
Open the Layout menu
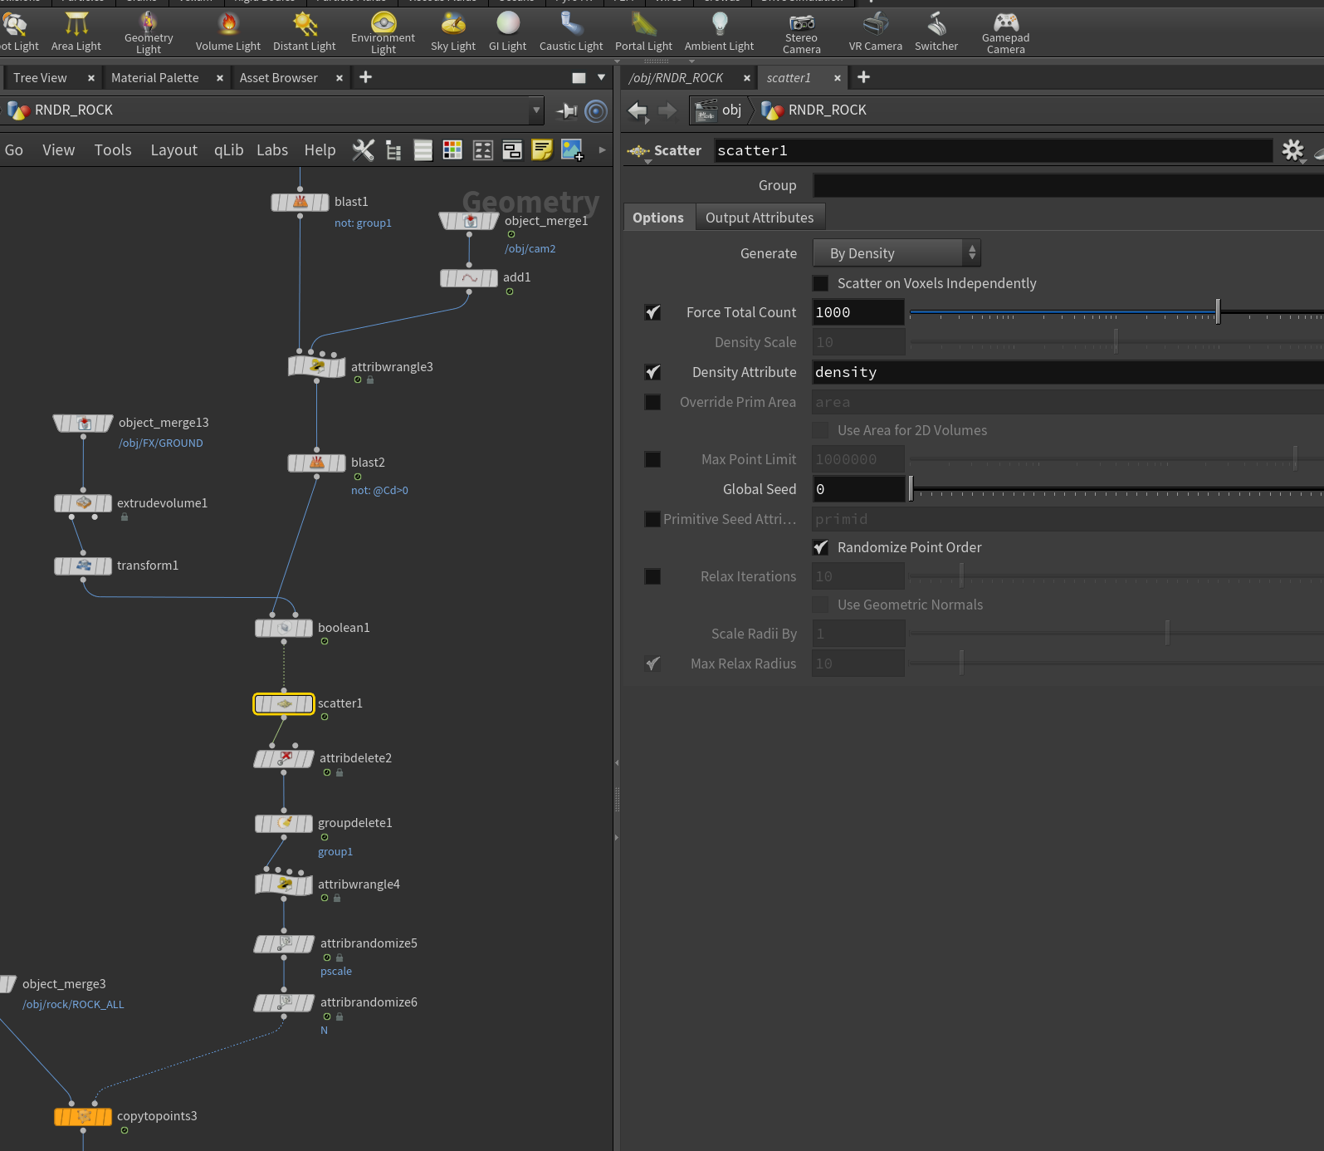pyautogui.click(x=173, y=150)
